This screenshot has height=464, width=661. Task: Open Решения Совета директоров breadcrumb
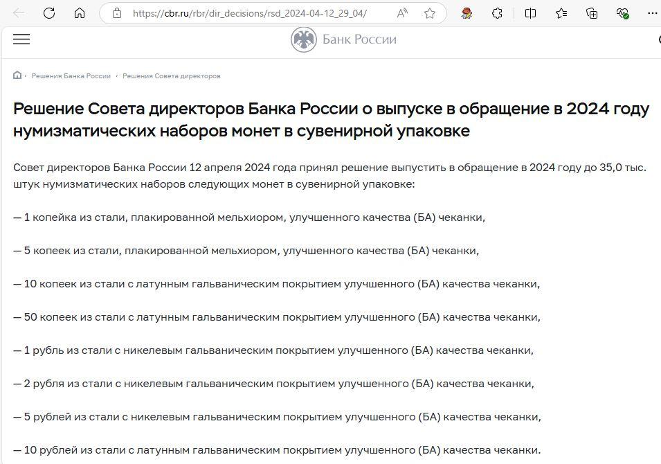coord(171,76)
